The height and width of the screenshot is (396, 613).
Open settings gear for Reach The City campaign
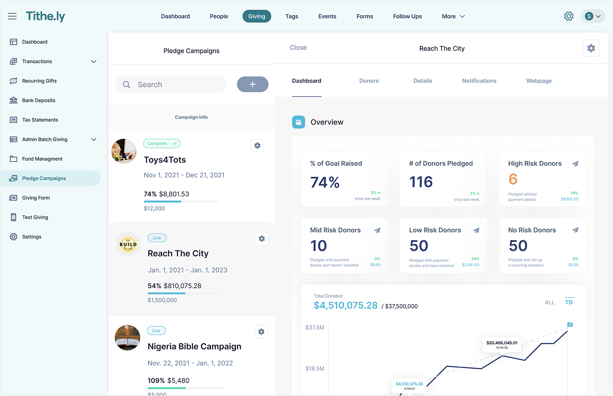[x=262, y=239]
